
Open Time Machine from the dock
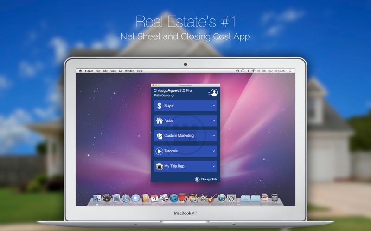click(222, 198)
